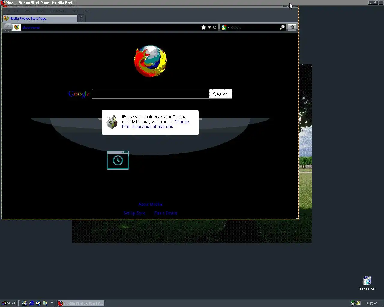Reload the page with the refresh icon
384x307 pixels.
pos(215,27)
